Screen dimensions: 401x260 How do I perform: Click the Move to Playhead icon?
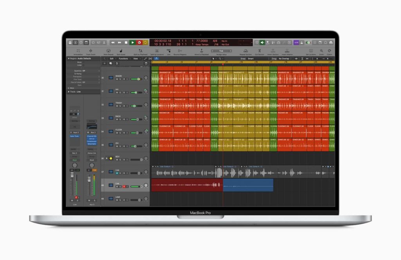(x=202, y=51)
